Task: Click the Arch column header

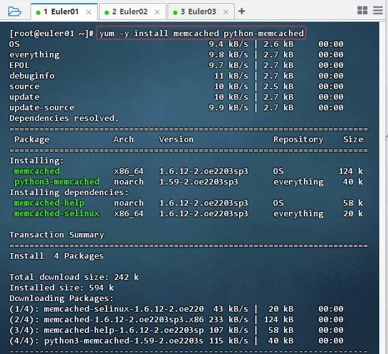Action: tap(123, 140)
